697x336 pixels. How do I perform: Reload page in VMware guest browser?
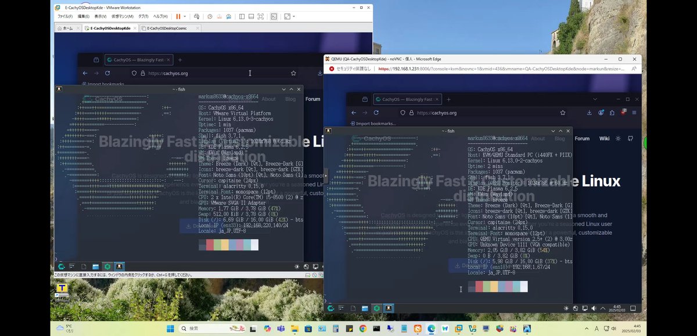(107, 73)
